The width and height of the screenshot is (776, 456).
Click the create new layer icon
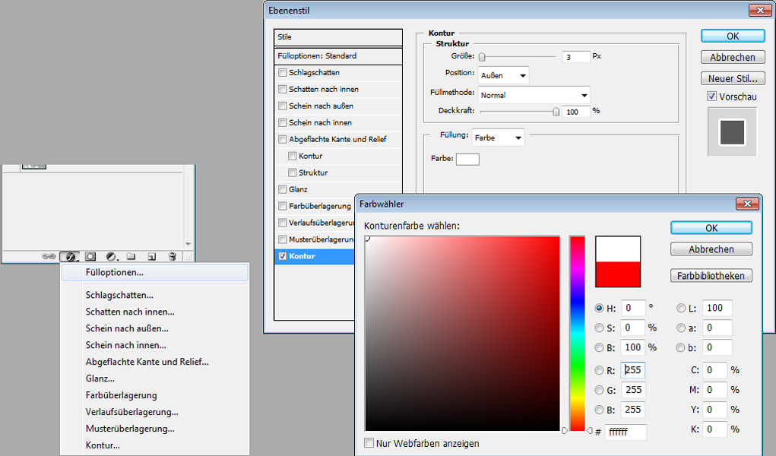click(x=152, y=256)
